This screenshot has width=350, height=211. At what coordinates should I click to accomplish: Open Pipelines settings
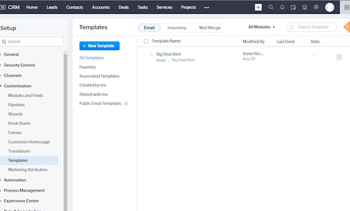pyautogui.click(x=16, y=105)
